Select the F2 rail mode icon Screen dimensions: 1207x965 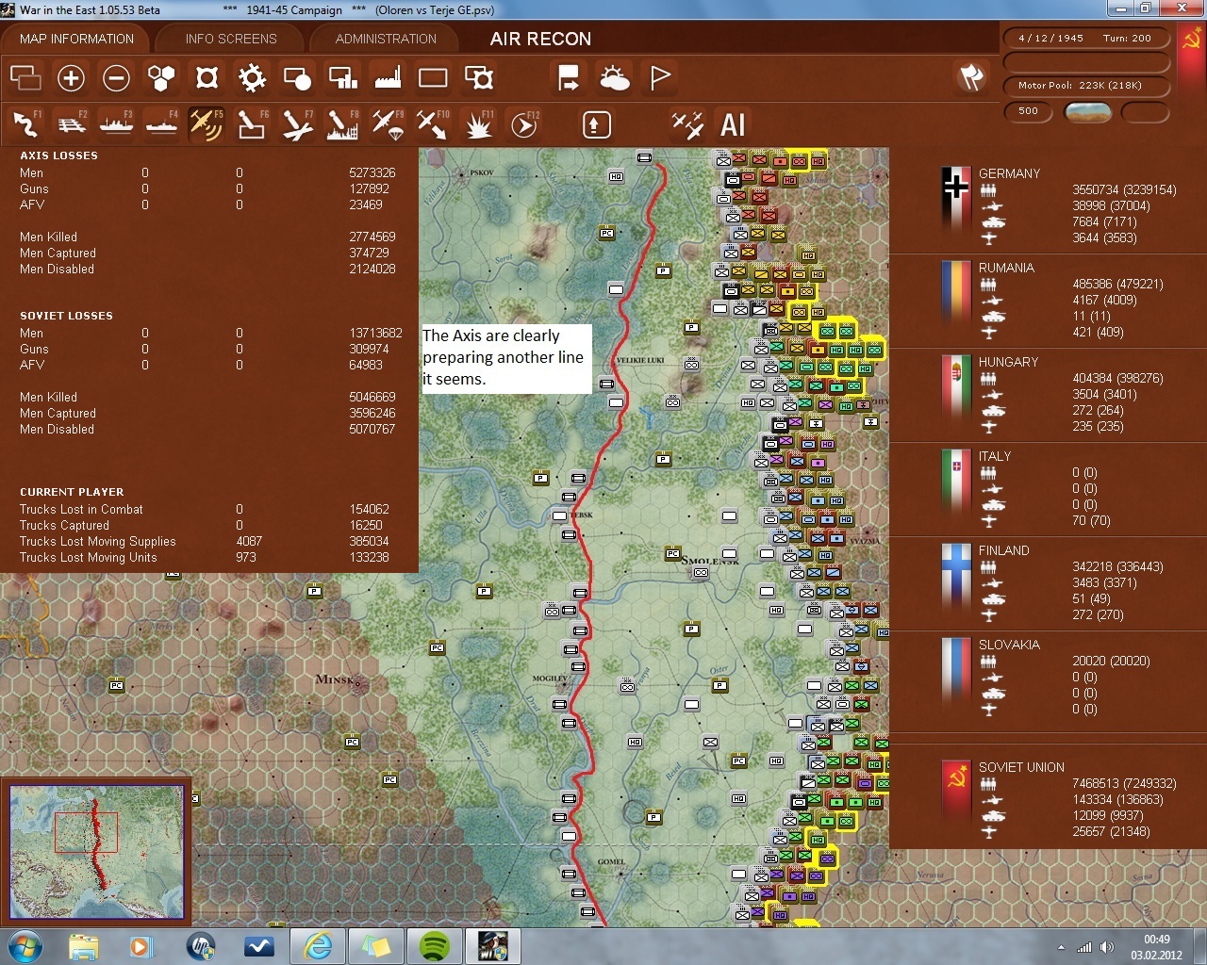[71, 124]
